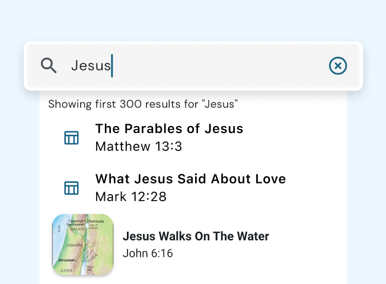Click the magnifying glass search icon
Viewport: 386px width, 284px height.
pos(49,66)
